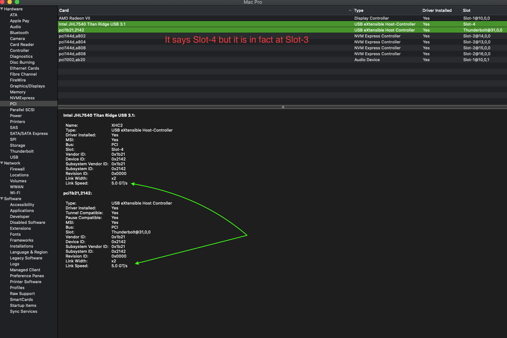The width and height of the screenshot is (507, 338).
Task: Open Accessibility under Software
Action: coord(22,205)
